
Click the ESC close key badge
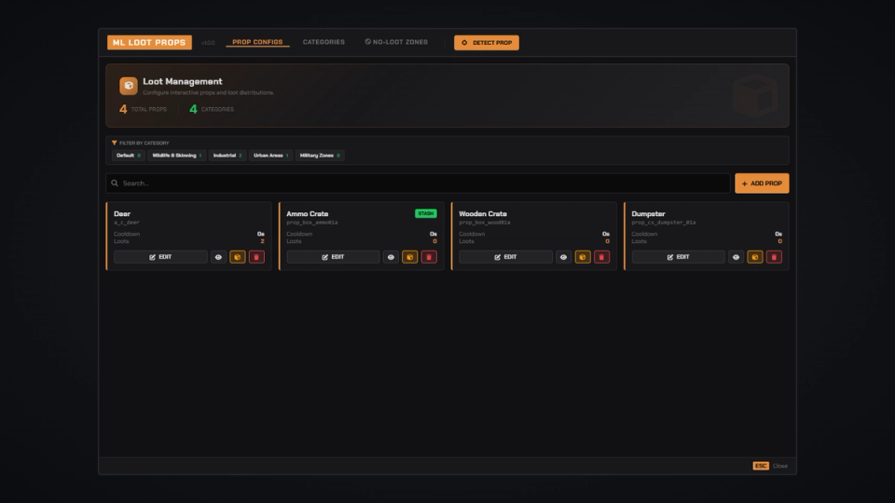[x=761, y=466]
